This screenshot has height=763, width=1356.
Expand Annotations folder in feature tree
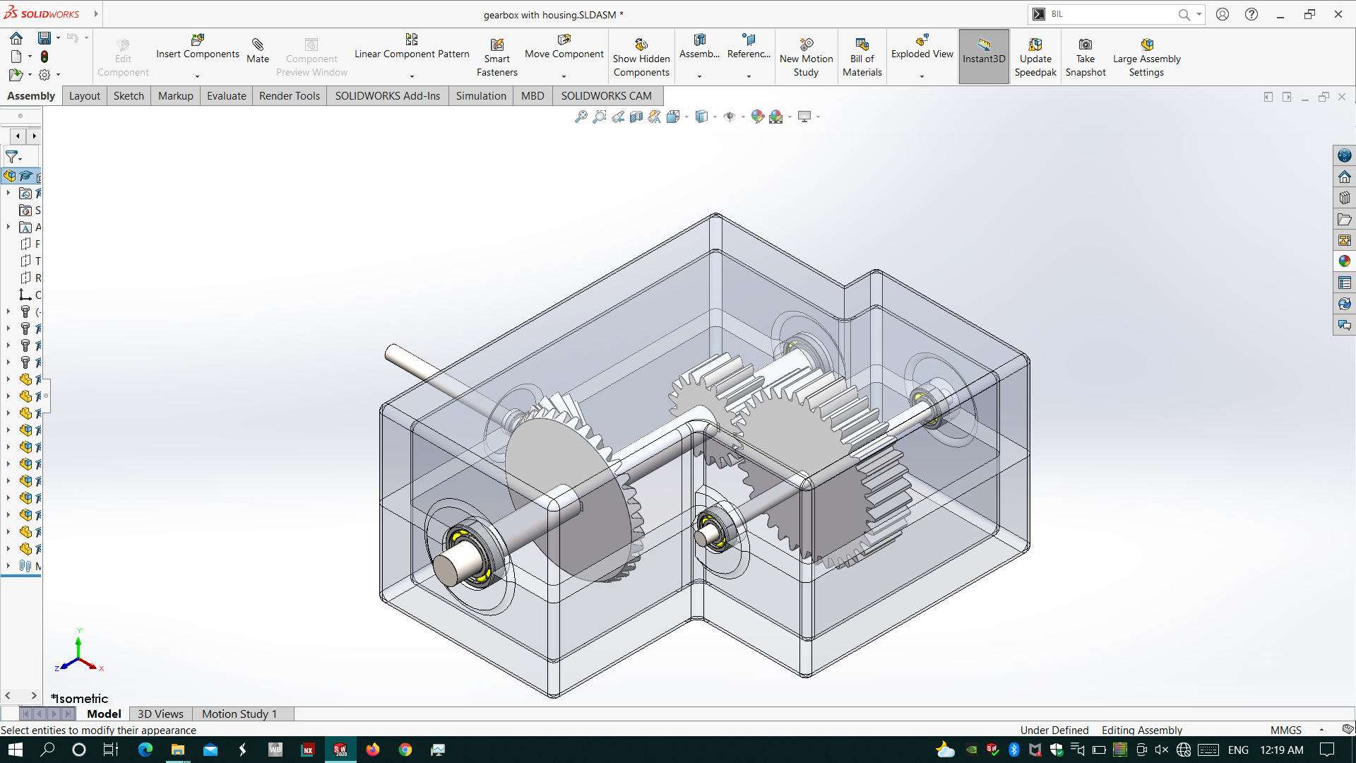click(8, 227)
